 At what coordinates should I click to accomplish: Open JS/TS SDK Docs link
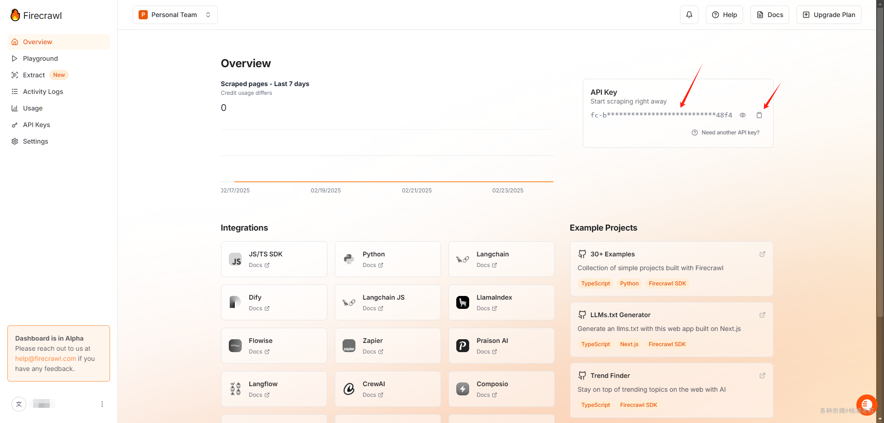(259, 265)
